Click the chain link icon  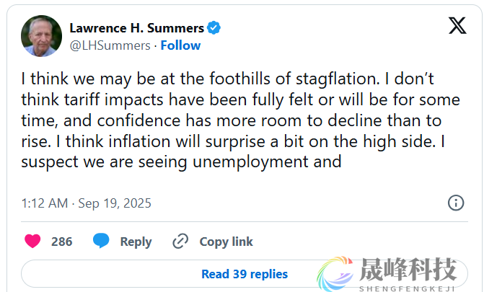click(x=180, y=242)
